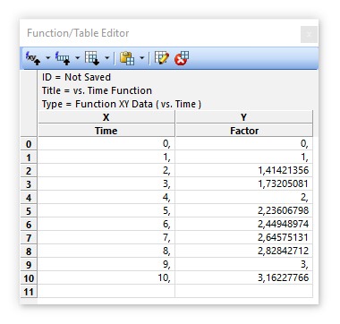
Task: Click Time value 10, in row 10
Action: [106, 277]
